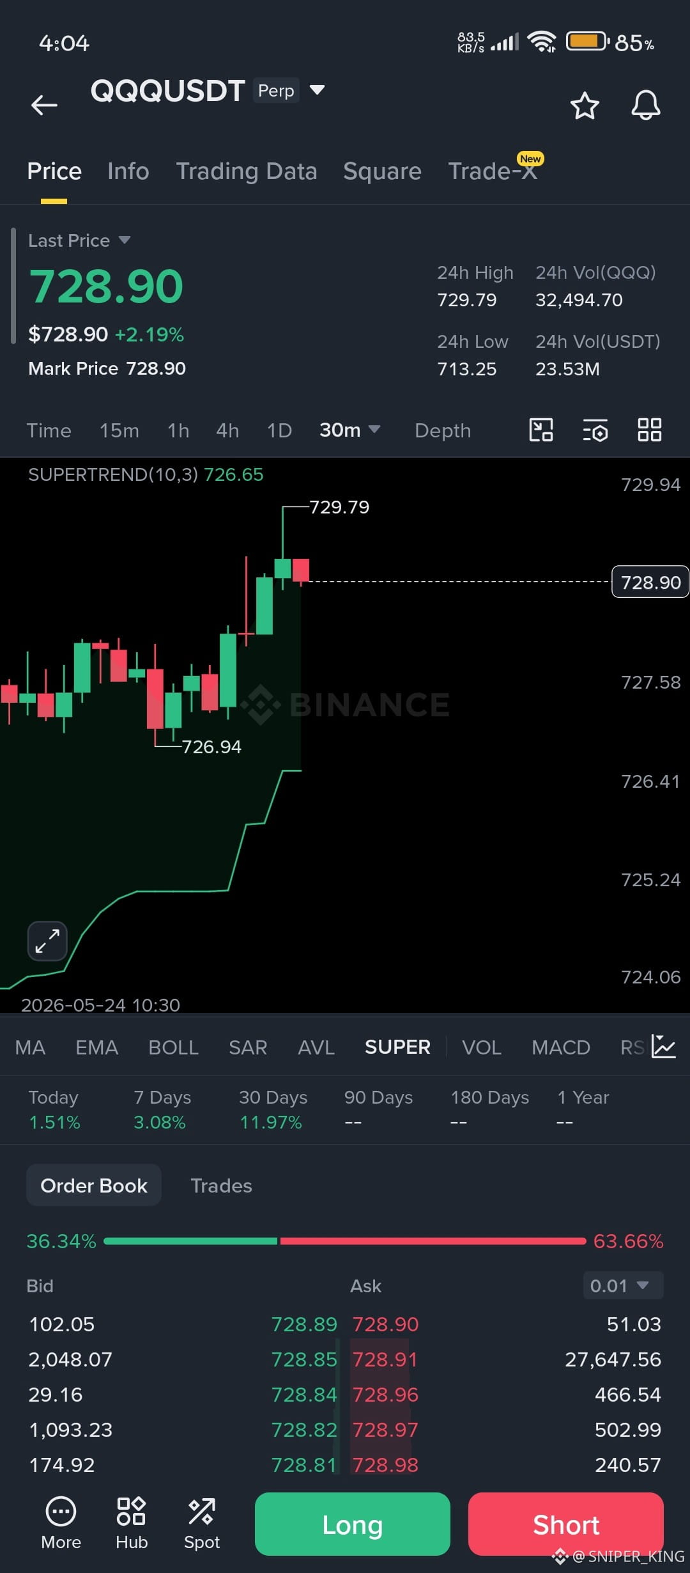
Task: Select the Time chart view
Action: pos(49,430)
